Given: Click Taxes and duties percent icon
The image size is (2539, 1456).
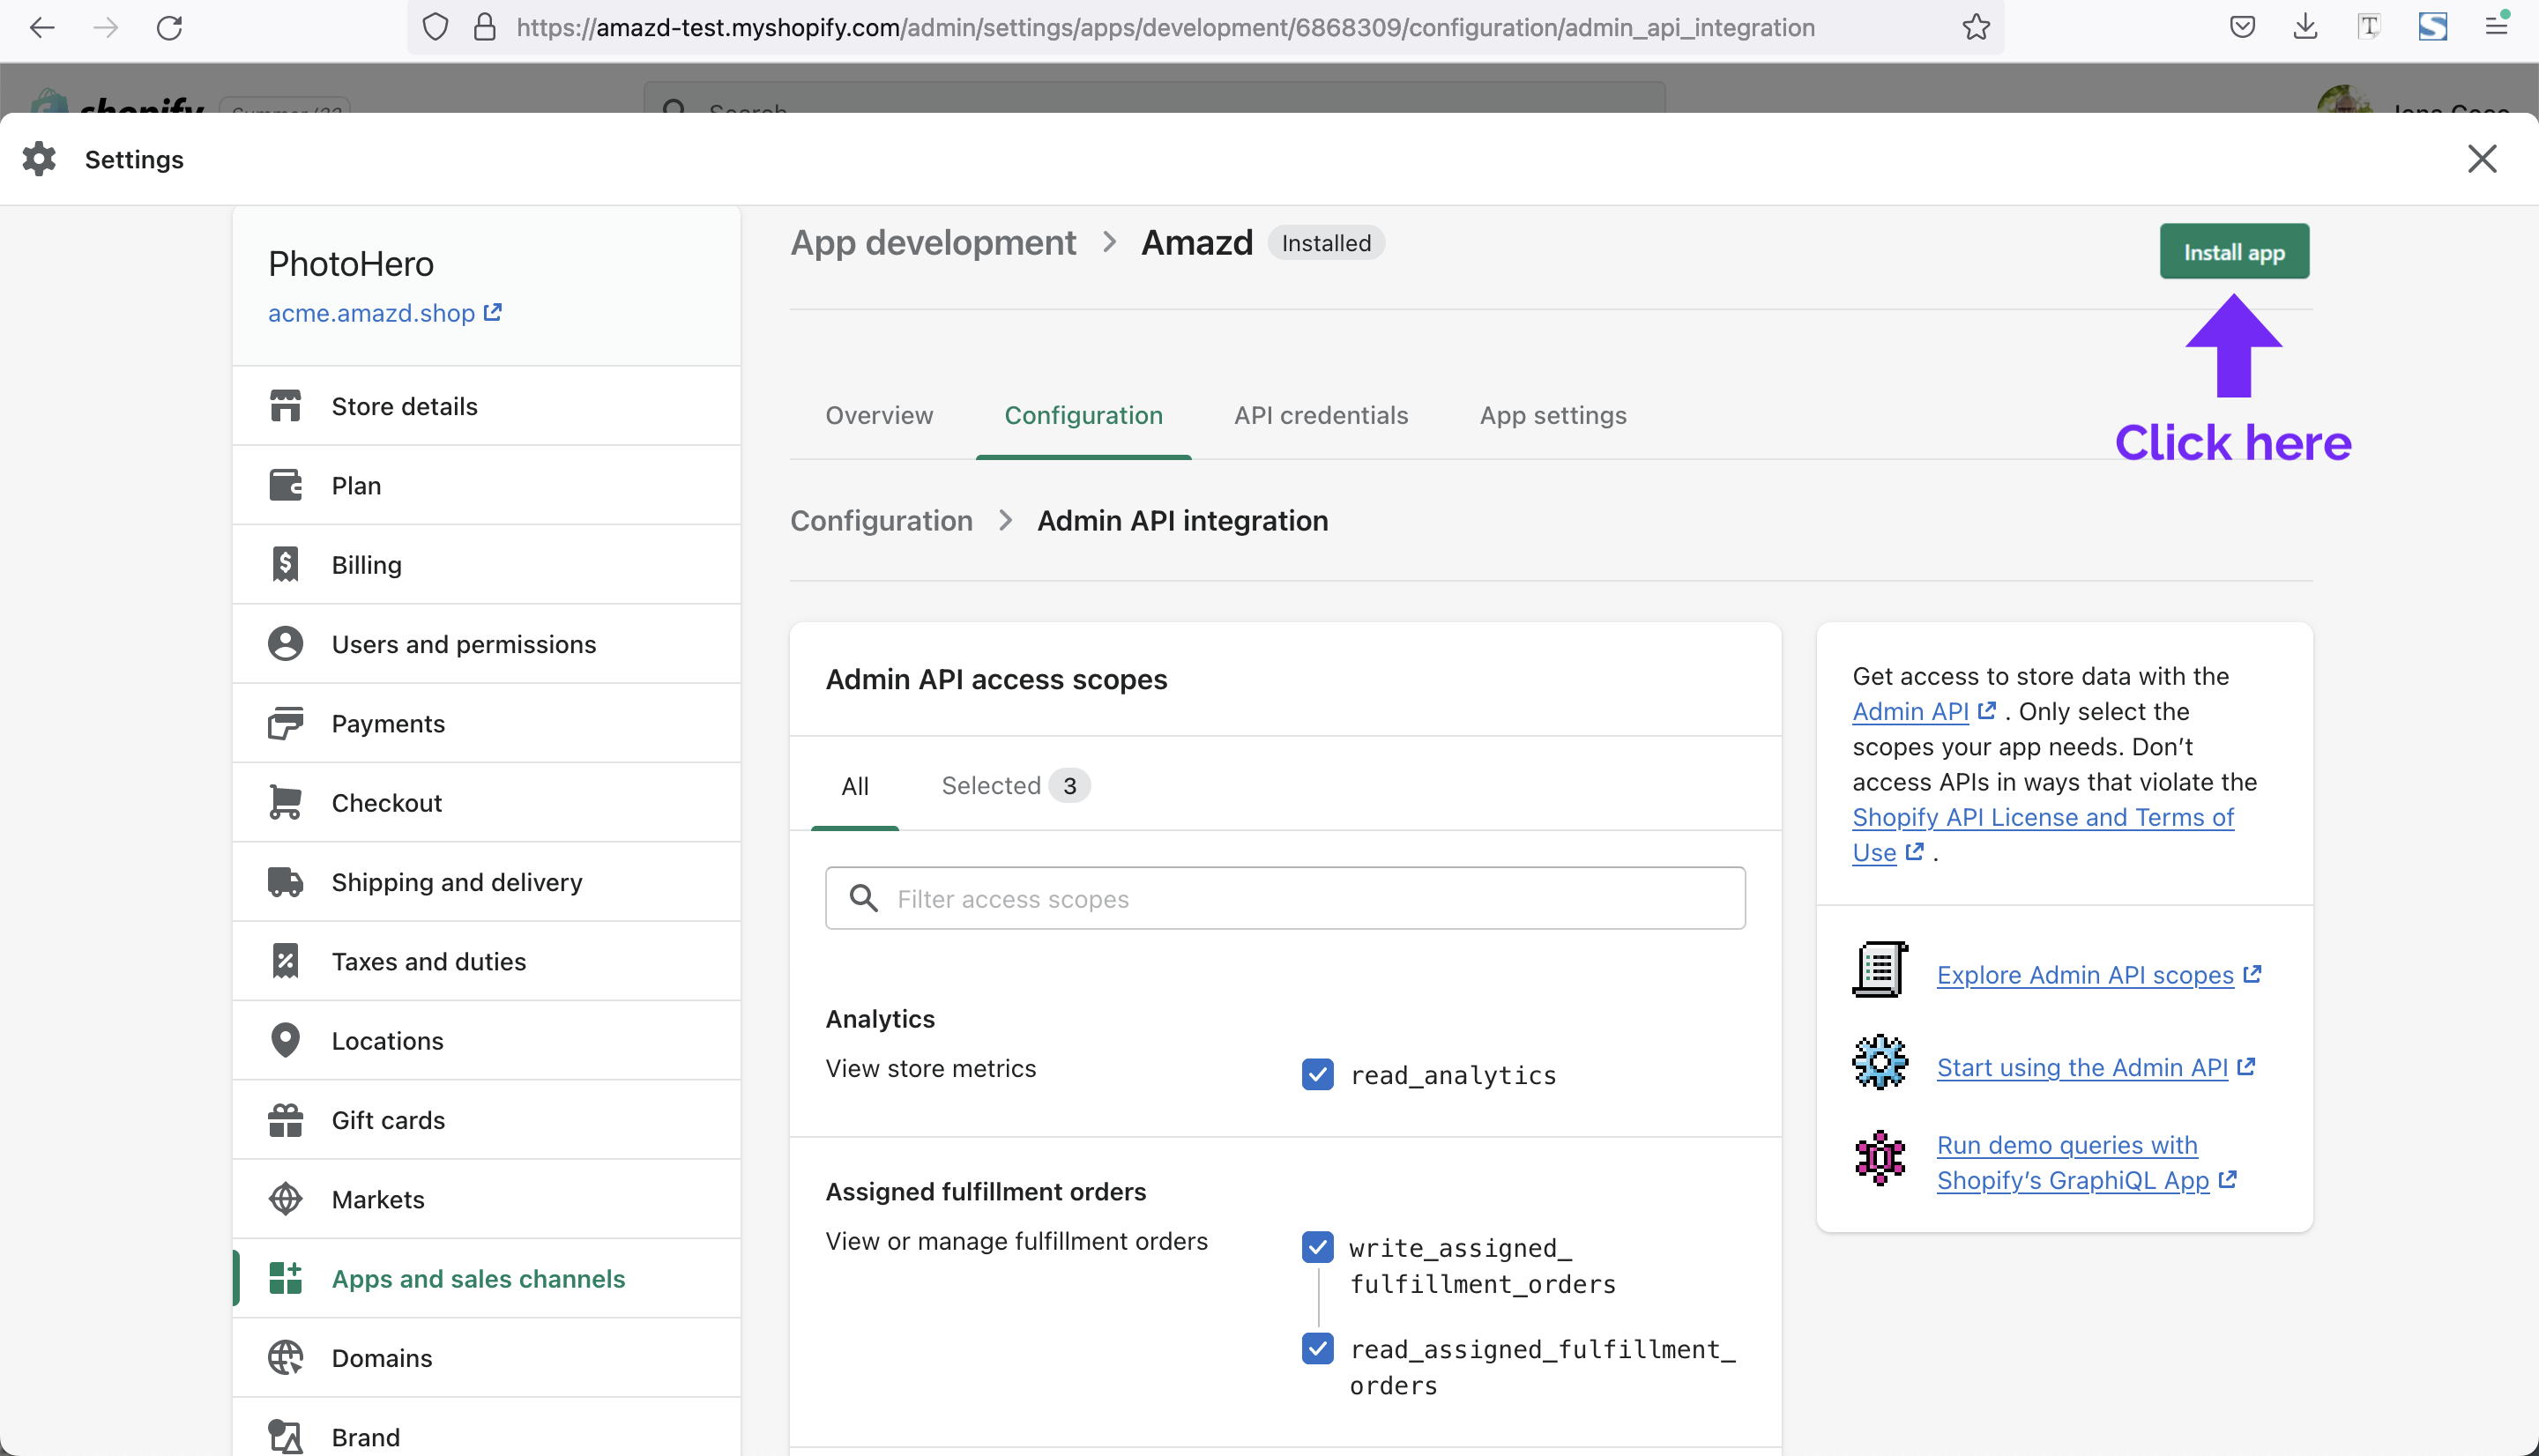Looking at the screenshot, I should pos(285,961).
